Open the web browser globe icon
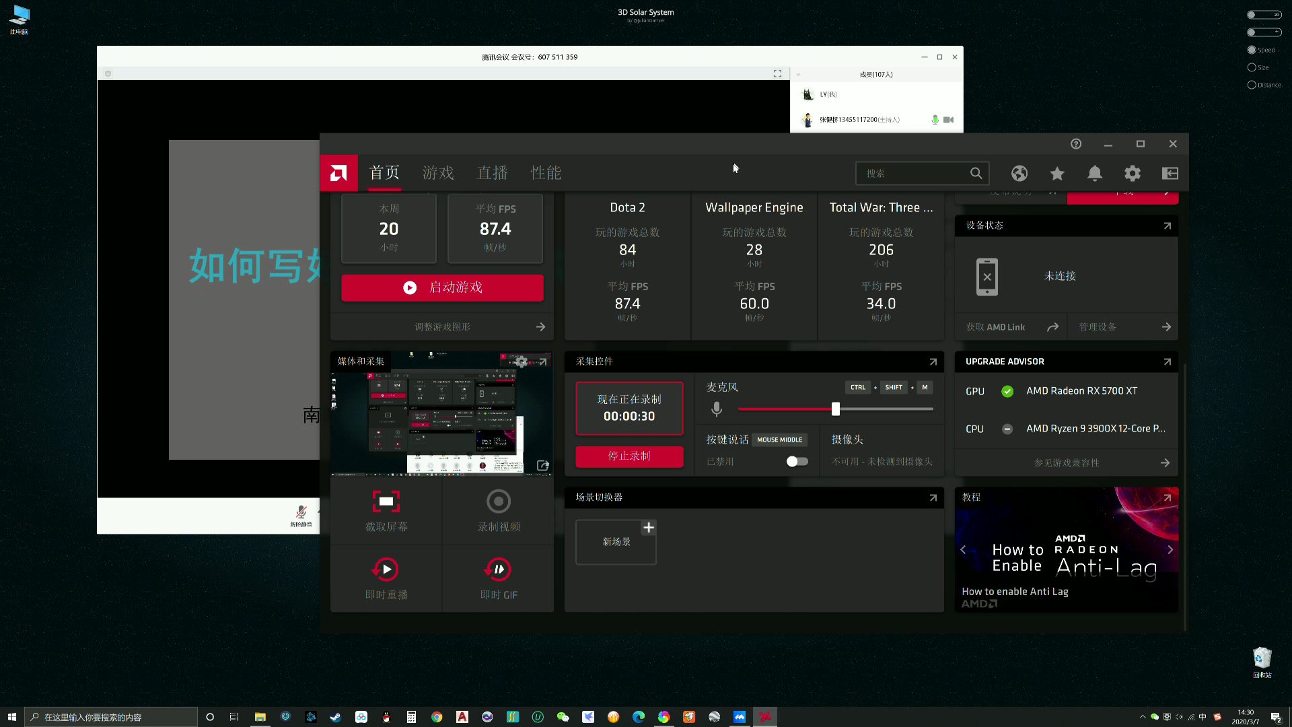 coord(1019,173)
